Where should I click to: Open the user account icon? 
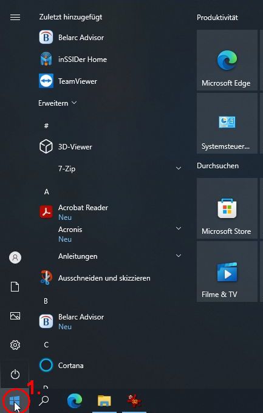15,258
